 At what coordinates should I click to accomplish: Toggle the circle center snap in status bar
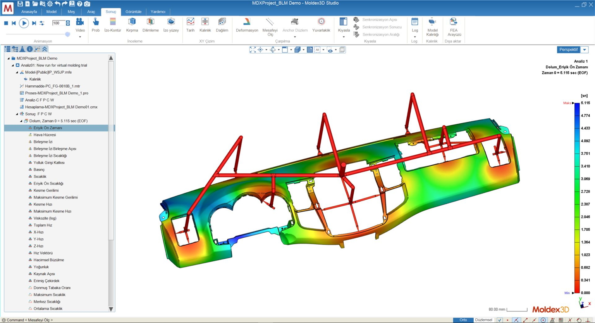[543, 320]
